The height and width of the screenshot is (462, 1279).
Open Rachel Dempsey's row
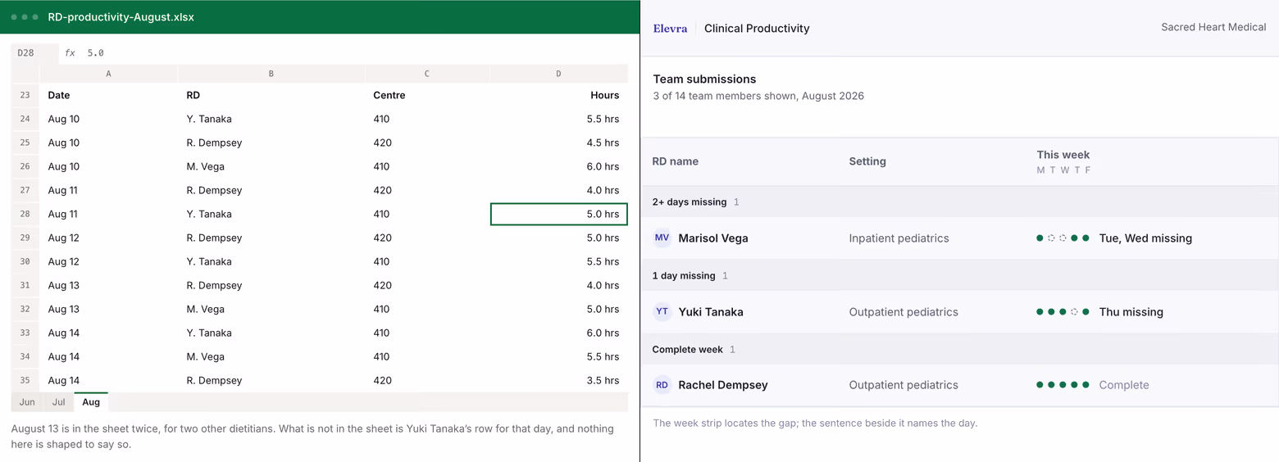pyautogui.click(x=960, y=385)
